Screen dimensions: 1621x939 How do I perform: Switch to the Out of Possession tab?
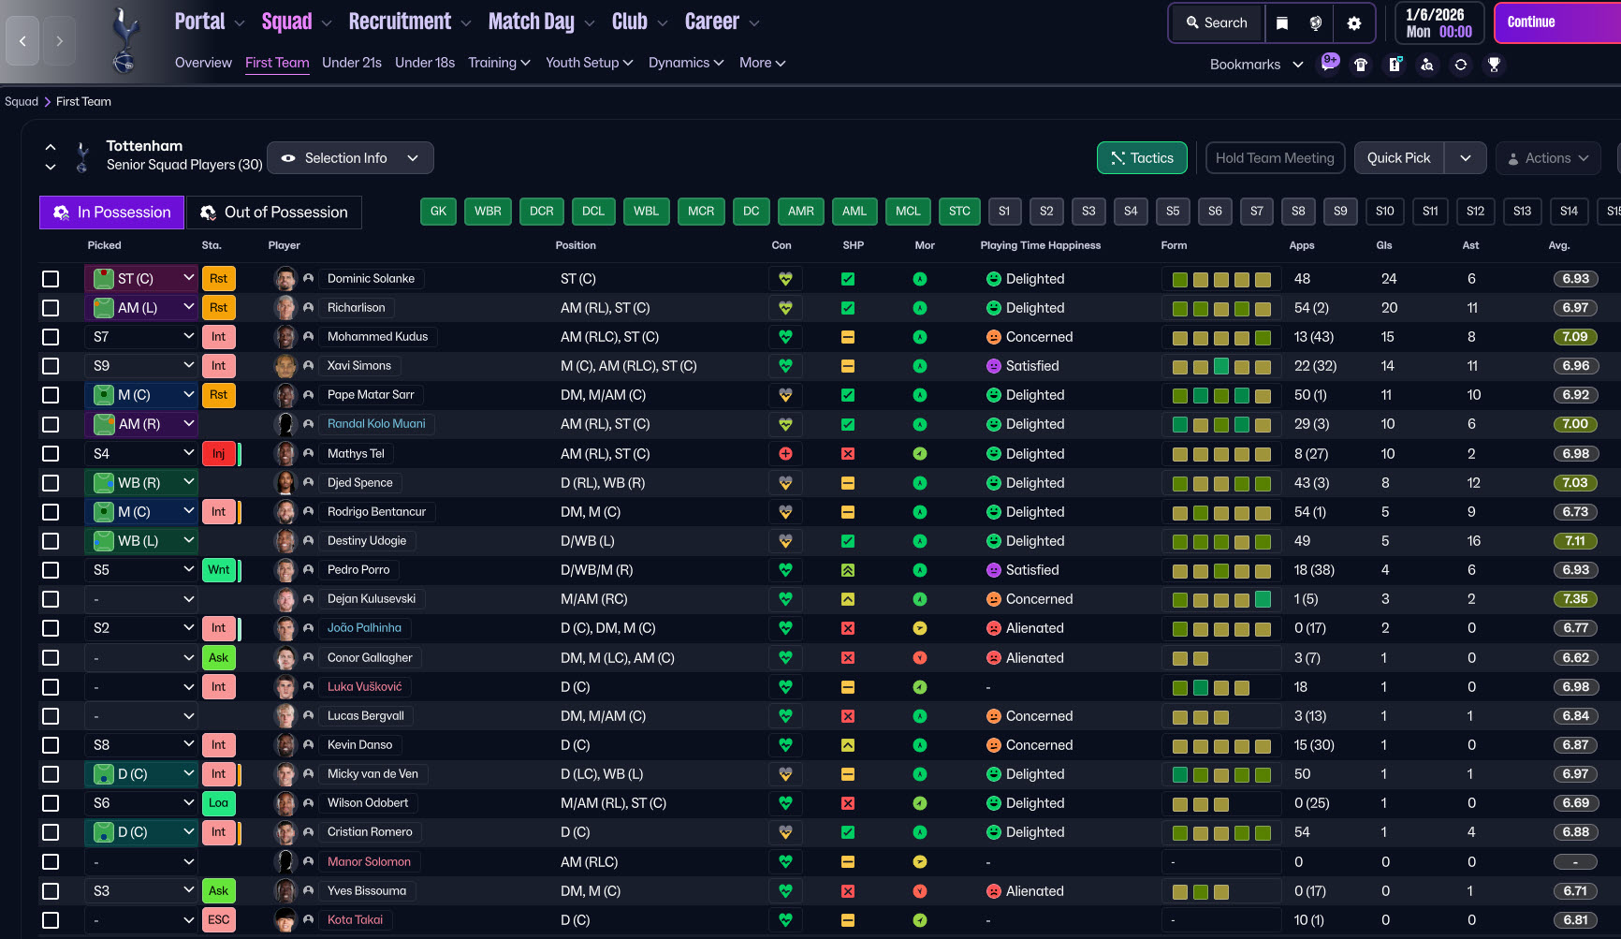click(x=274, y=213)
